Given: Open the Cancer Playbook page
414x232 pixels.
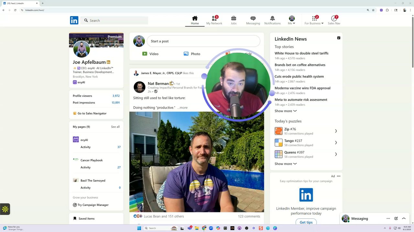Looking at the screenshot, I should [92, 160].
